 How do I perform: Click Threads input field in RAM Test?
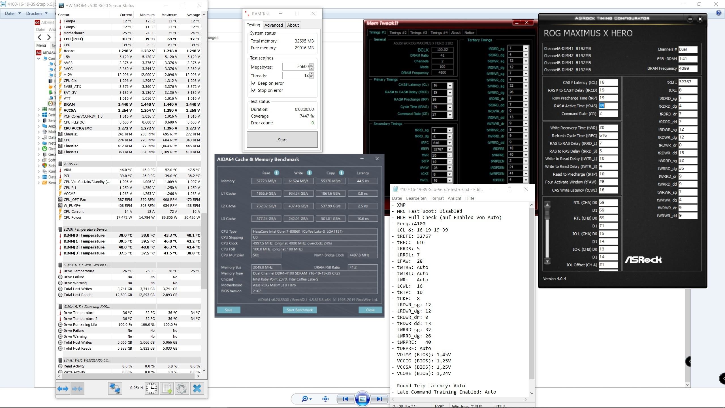(x=296, y=75)
